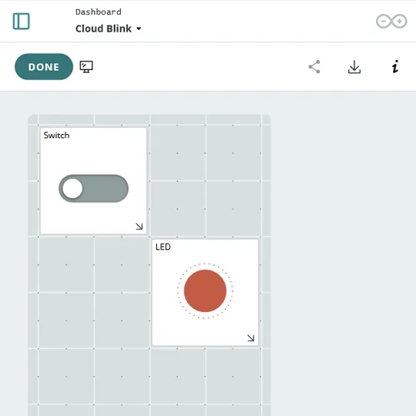
Task: Click the Arduino infinity logo
Action: tap(391, 22)
